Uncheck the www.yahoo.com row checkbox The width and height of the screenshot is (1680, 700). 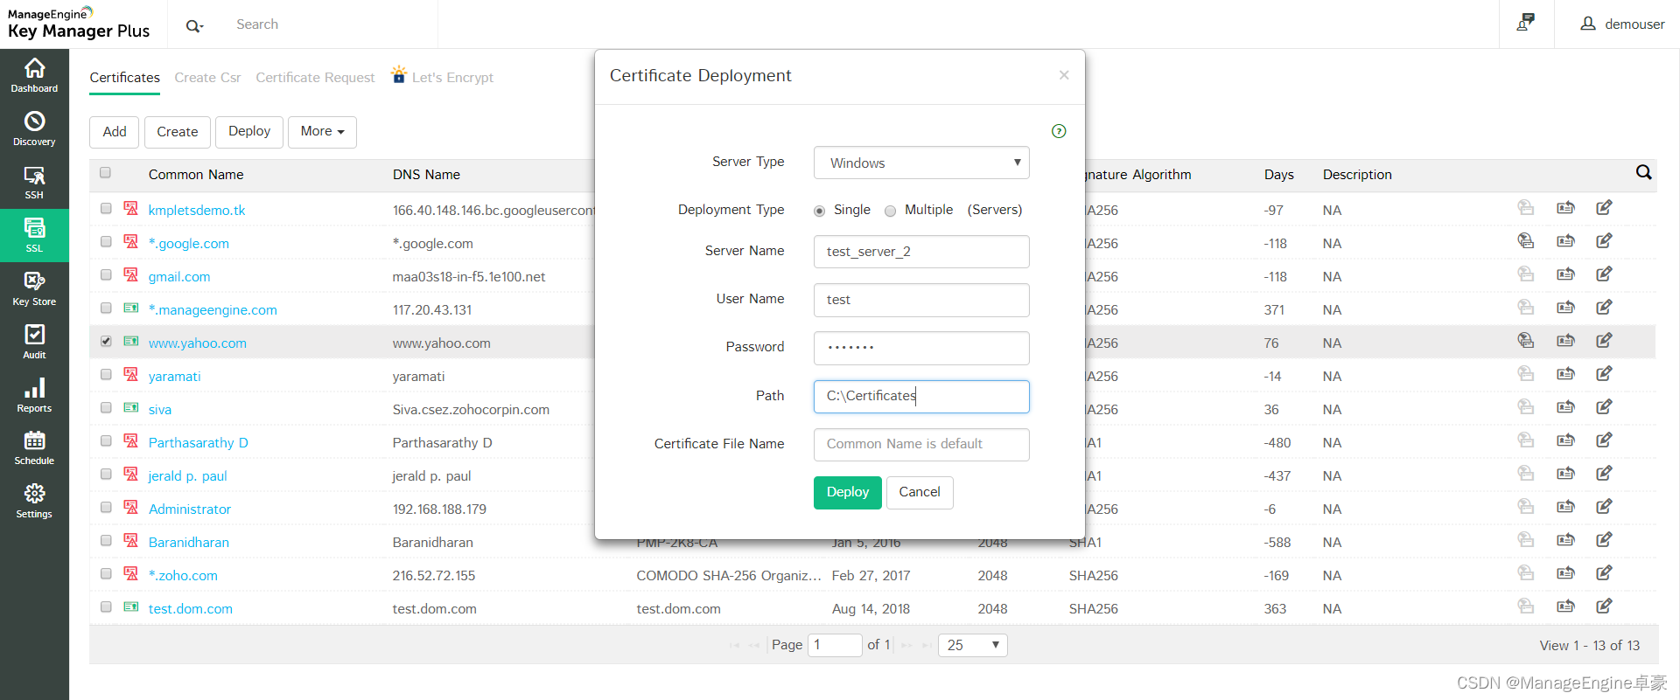106,342
